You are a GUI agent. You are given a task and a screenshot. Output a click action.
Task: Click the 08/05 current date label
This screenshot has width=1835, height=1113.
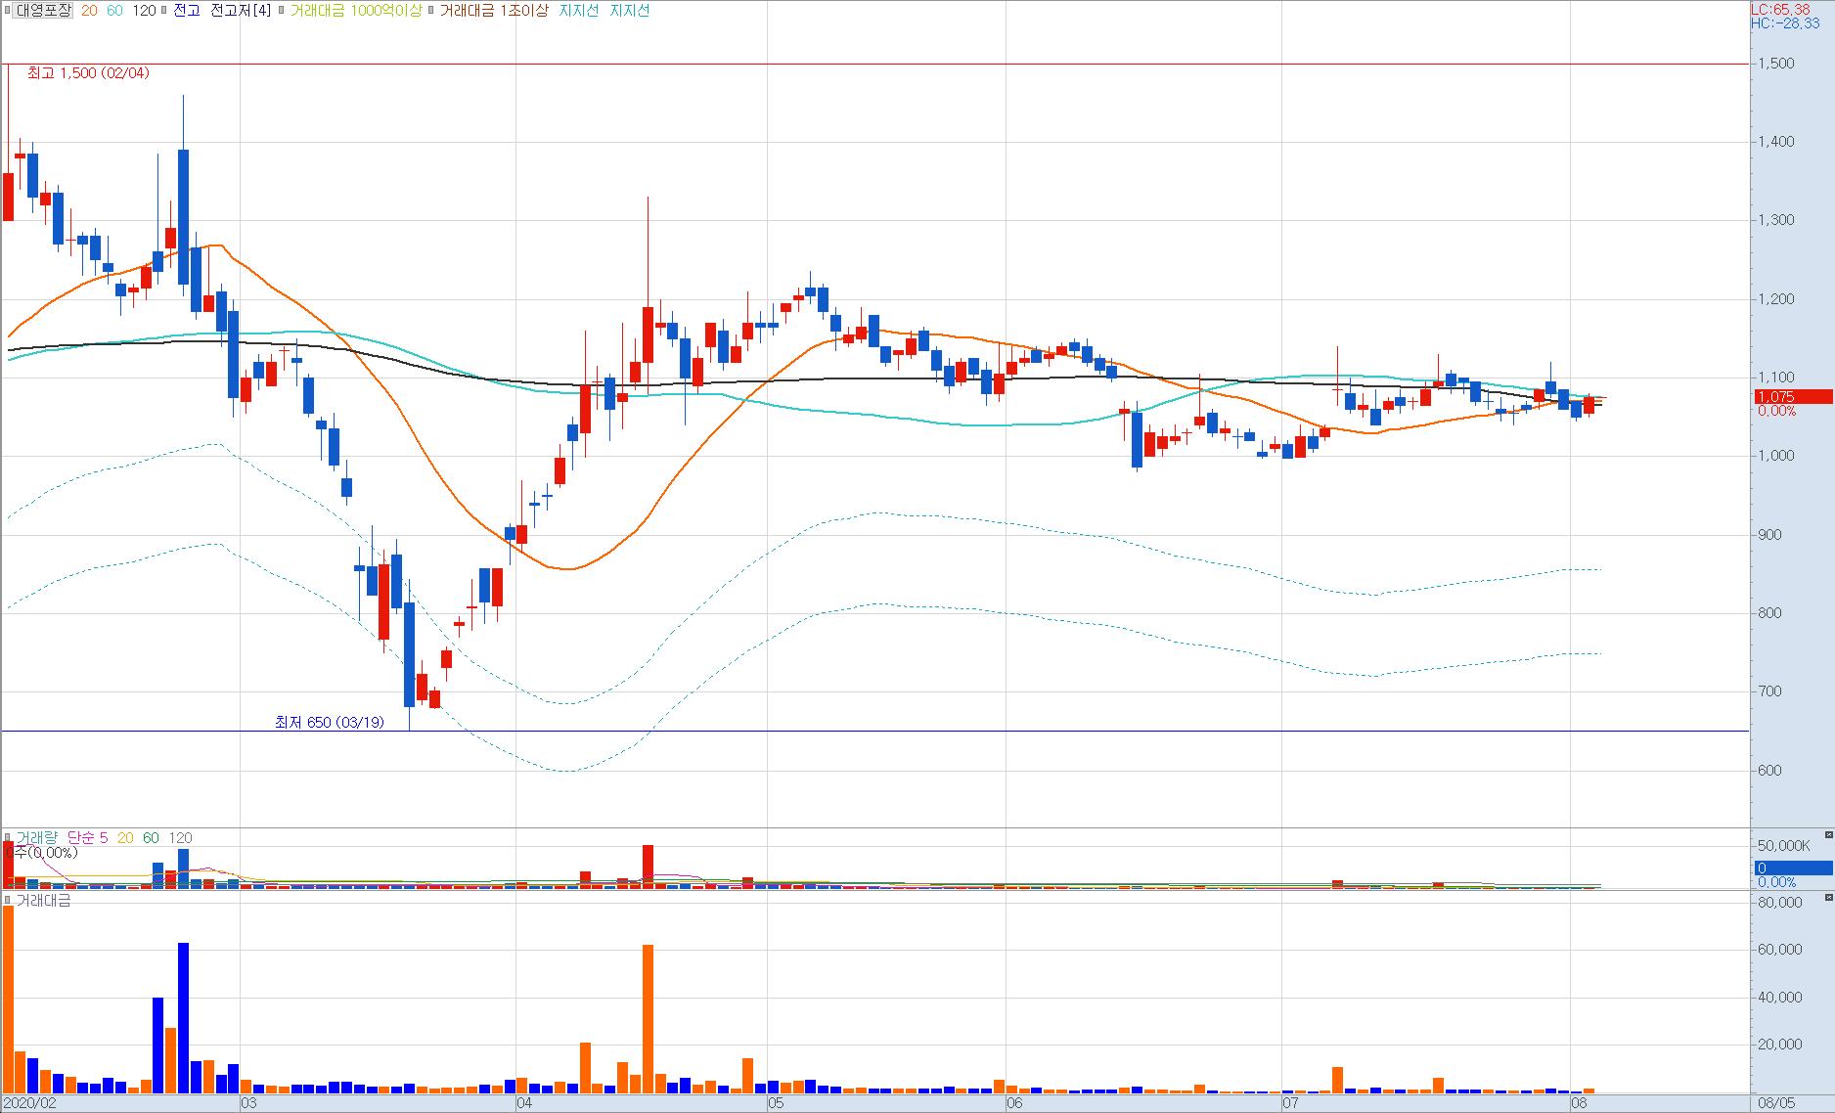pyautogui.click(x=1775, y=1103)
